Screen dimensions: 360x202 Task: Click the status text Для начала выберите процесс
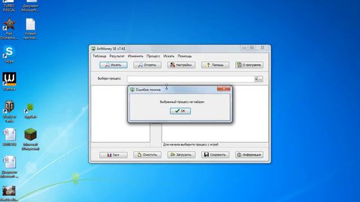click(x=191, y=145)
